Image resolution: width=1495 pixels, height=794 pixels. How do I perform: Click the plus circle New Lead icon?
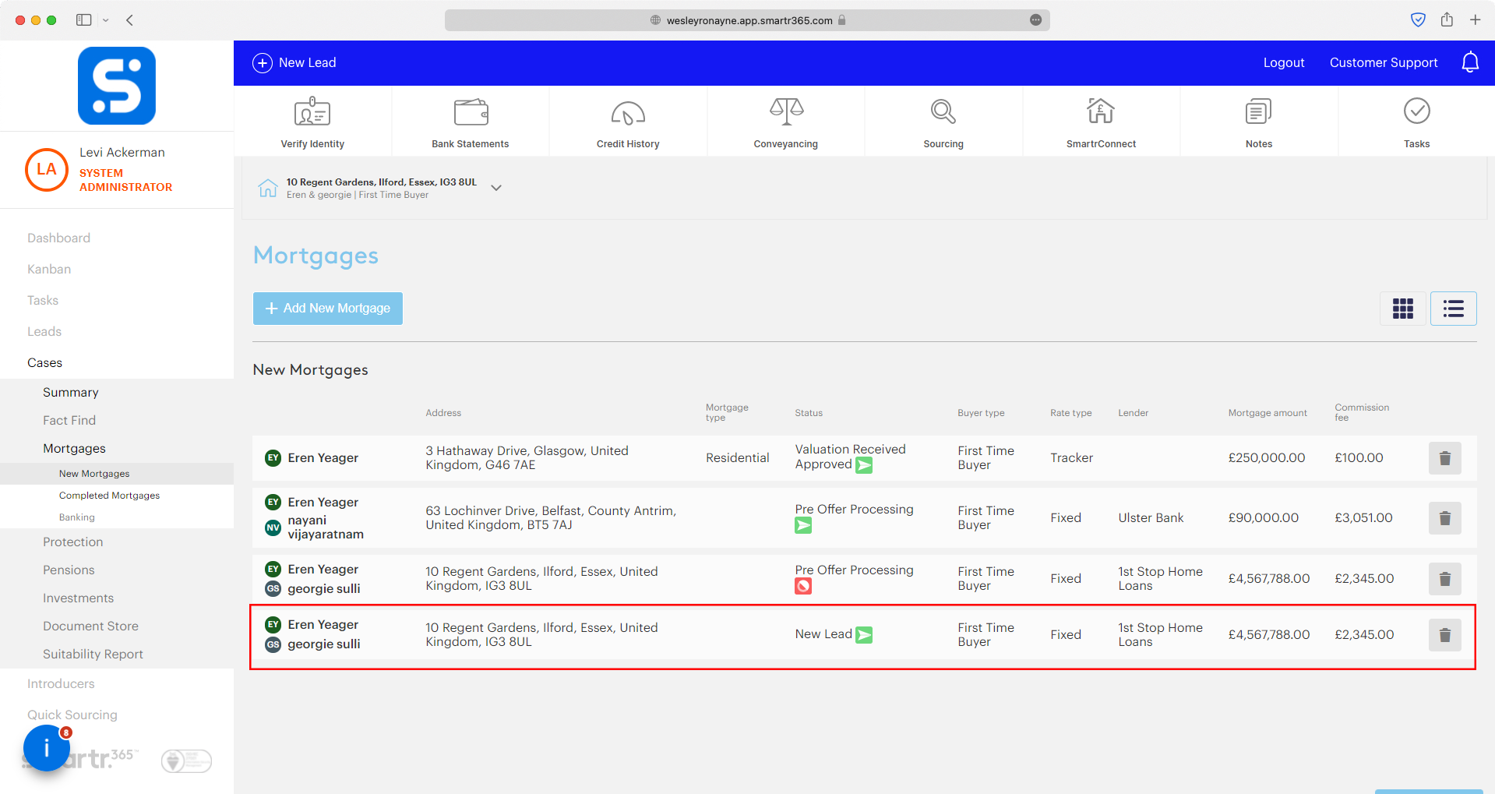[x=263, y=63]
